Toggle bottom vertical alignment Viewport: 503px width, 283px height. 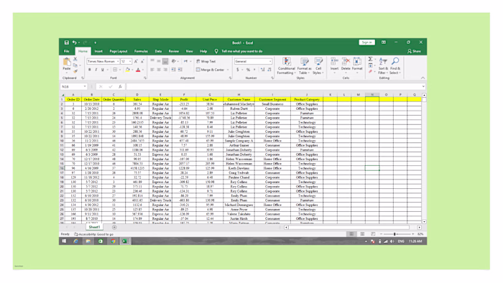165,61
